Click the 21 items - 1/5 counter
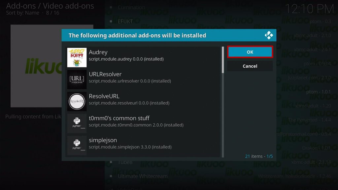This screenshot has width=338, height=190. 259,156
